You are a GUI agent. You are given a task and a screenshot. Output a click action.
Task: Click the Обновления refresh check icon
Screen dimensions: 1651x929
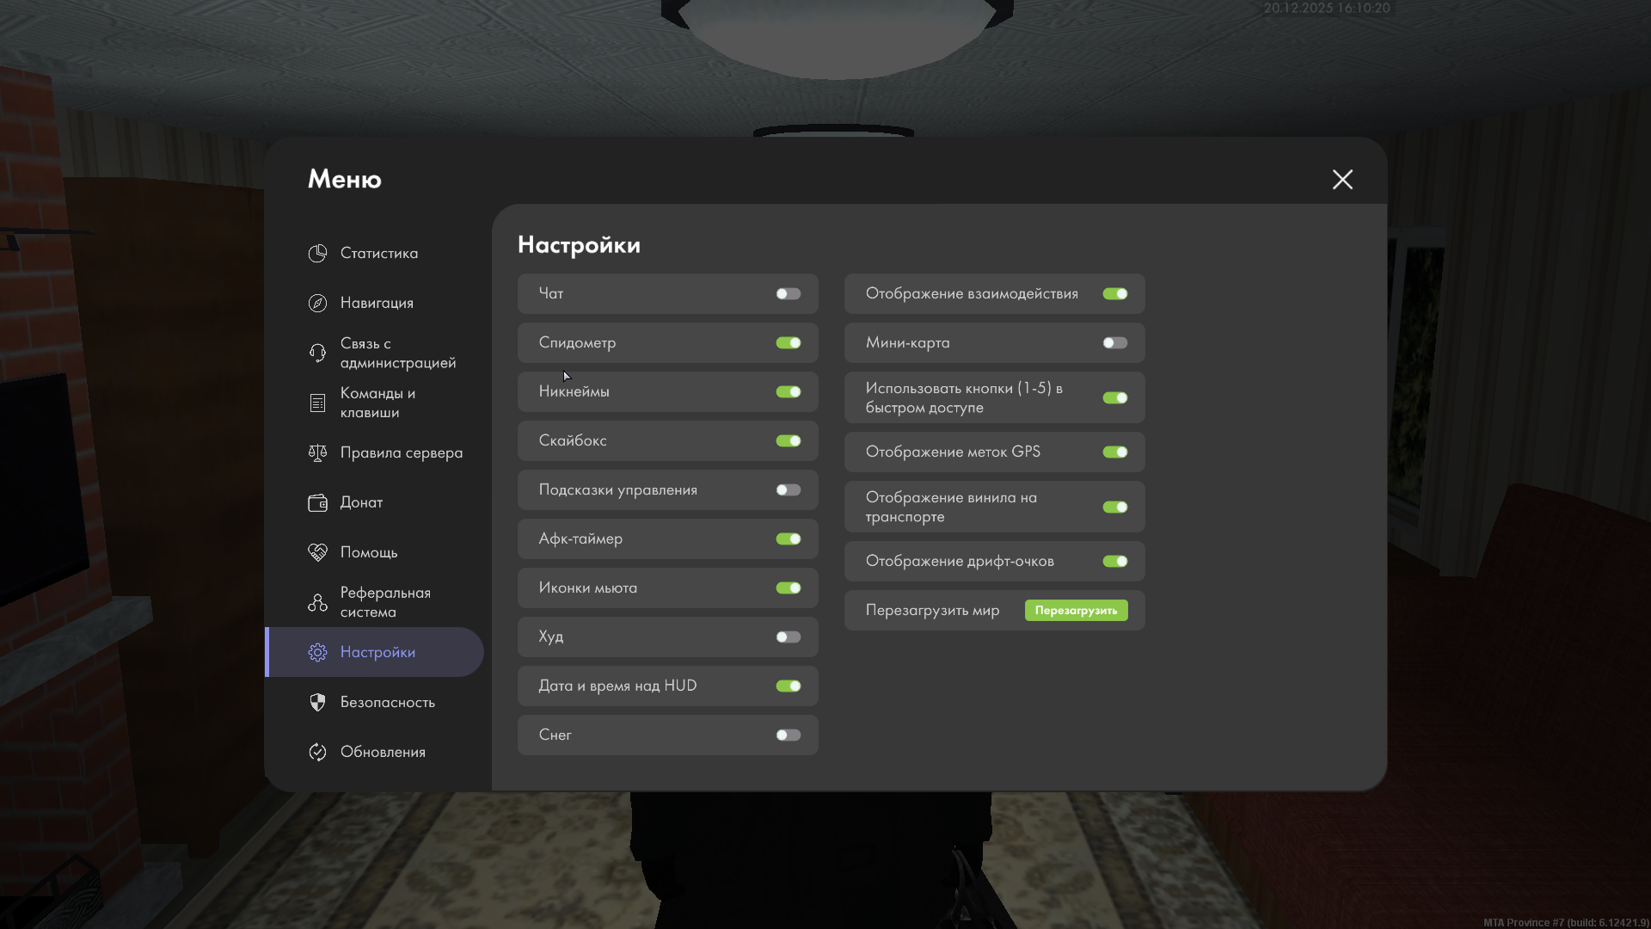[317, 752]
